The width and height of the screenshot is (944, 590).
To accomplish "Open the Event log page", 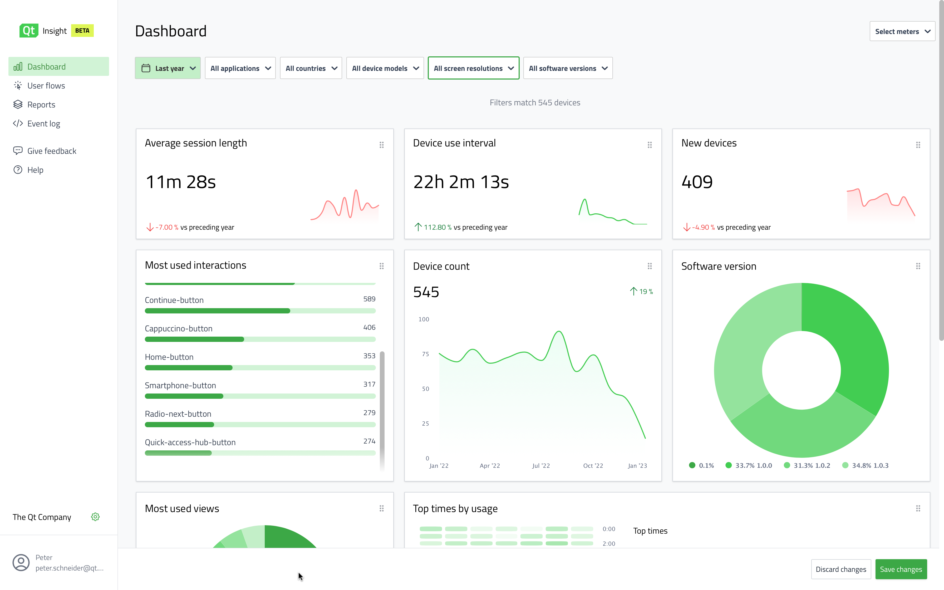I will point(44,124).
